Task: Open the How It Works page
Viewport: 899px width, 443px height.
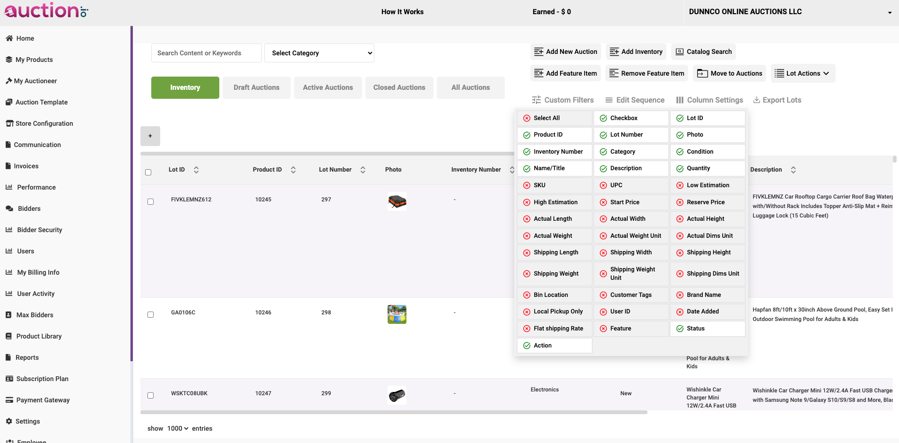Action: point(402,11)
